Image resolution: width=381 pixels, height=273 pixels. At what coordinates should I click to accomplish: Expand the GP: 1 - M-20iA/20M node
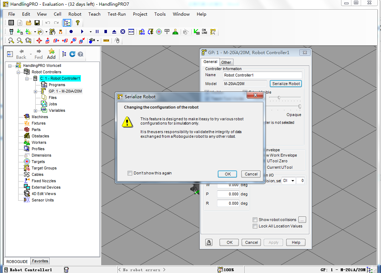36,91
